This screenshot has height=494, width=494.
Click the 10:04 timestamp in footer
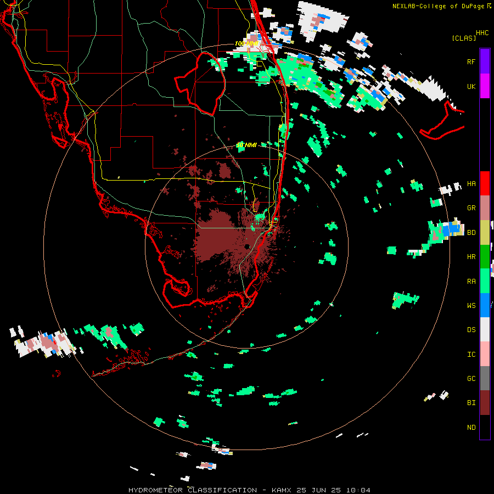pyautogui.click(x=358, y=490)
